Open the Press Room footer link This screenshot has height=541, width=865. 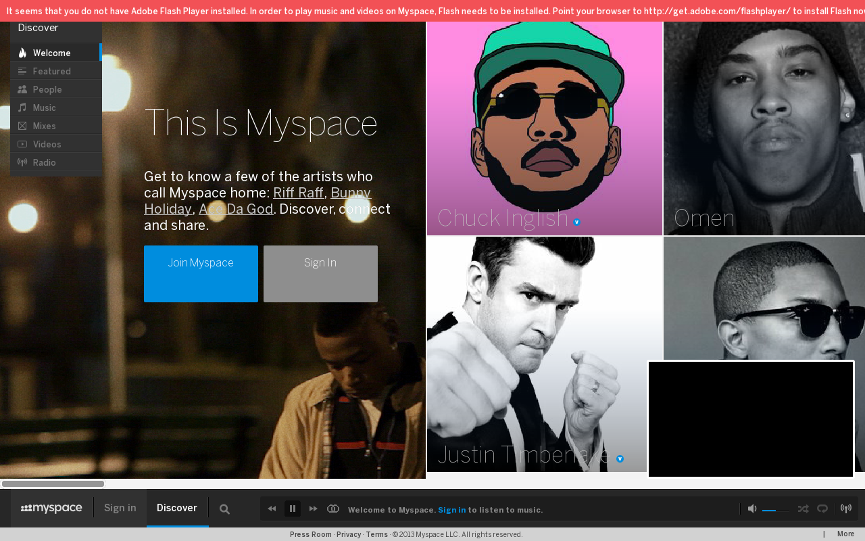click(x=311, y=534)
